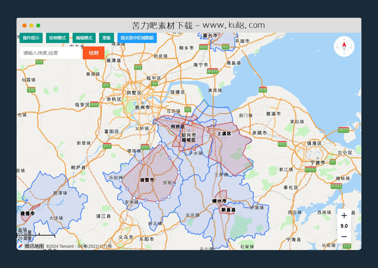Open 操作提示 operation tips
378x268 pixels.
pos(31,38)
